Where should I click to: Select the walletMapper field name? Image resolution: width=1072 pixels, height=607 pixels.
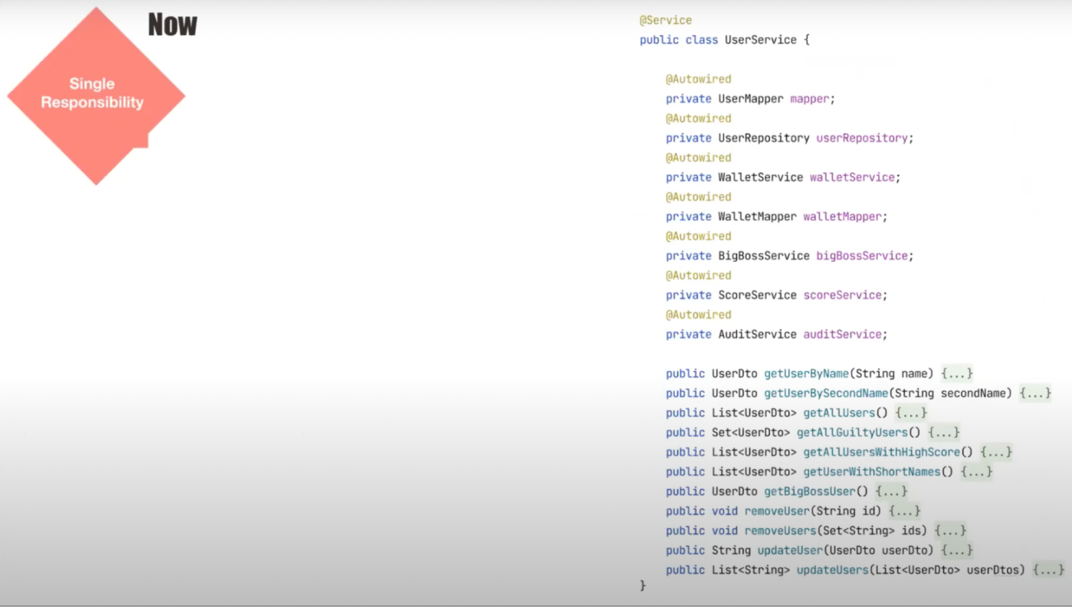pos(842,216)
